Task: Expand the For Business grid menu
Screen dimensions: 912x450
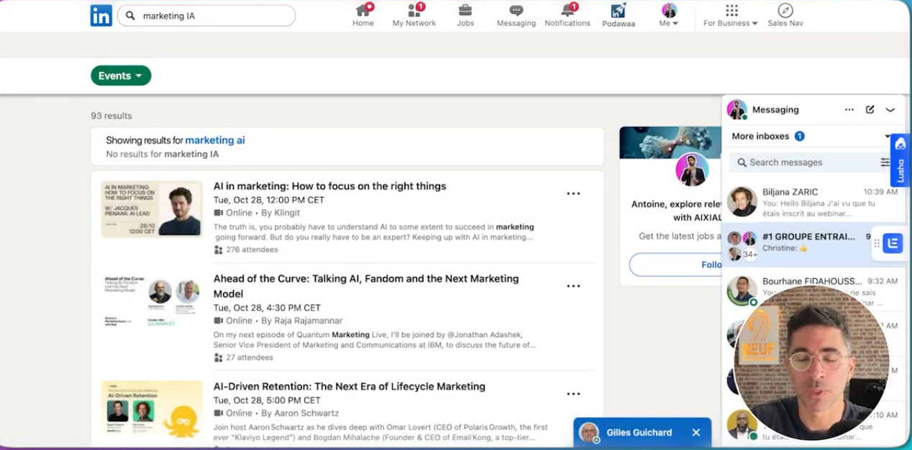Action: tap(731, 15)
